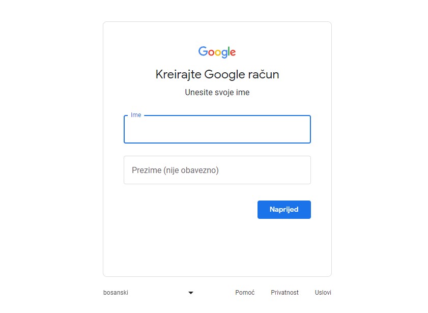
Task: Click the dropdown arrow next to bosanski
Action: [191, 293]
